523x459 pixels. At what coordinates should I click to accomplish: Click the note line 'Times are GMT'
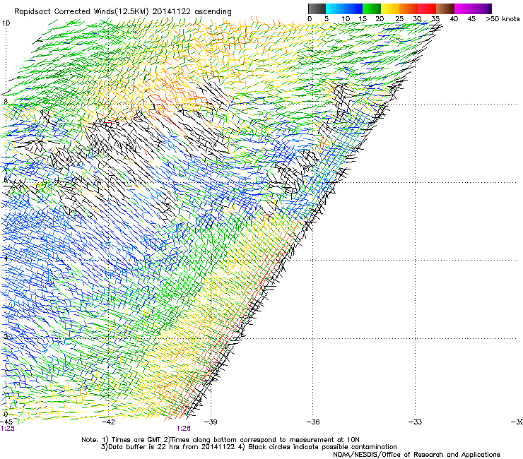(x=136, y=440)
